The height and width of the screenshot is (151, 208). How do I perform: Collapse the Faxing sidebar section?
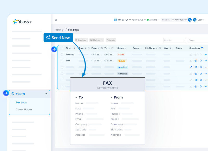46,94
